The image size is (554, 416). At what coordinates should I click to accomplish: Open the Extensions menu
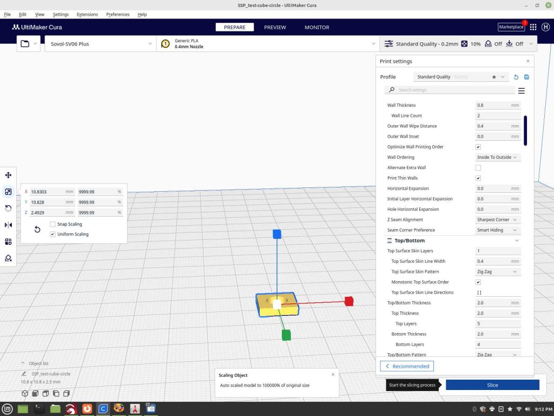pyautogui.click(x=87, y=15)
